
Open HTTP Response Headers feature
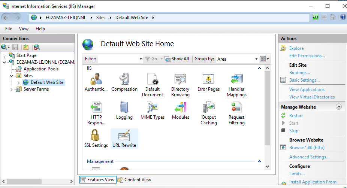pos(96,113)
